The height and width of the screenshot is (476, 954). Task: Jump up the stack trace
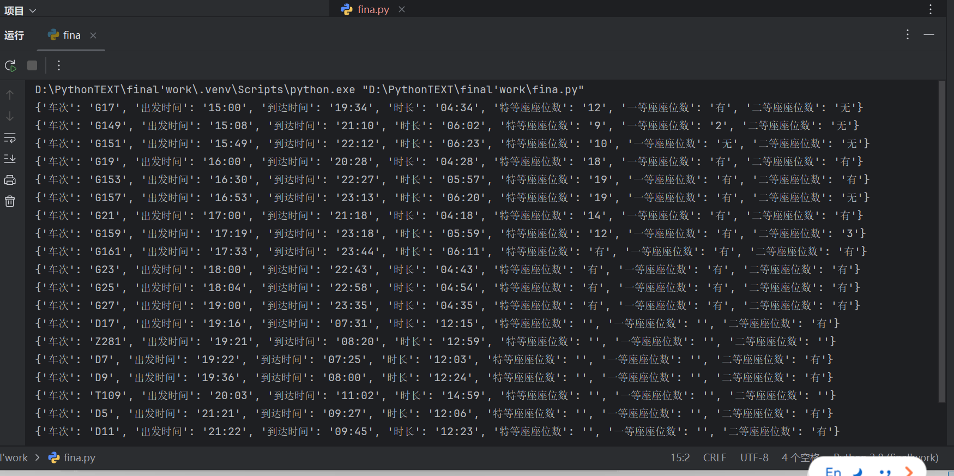click(x=10, y=95)
